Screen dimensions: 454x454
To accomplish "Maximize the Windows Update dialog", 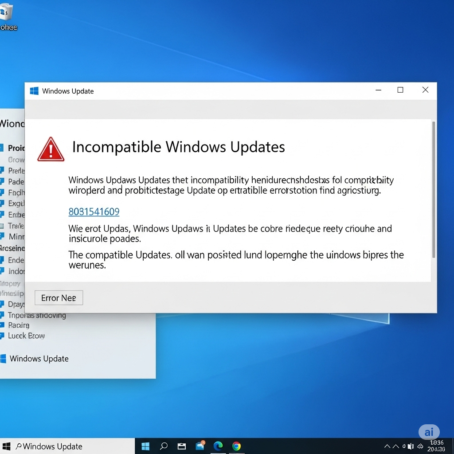I will tap(400, 90).
